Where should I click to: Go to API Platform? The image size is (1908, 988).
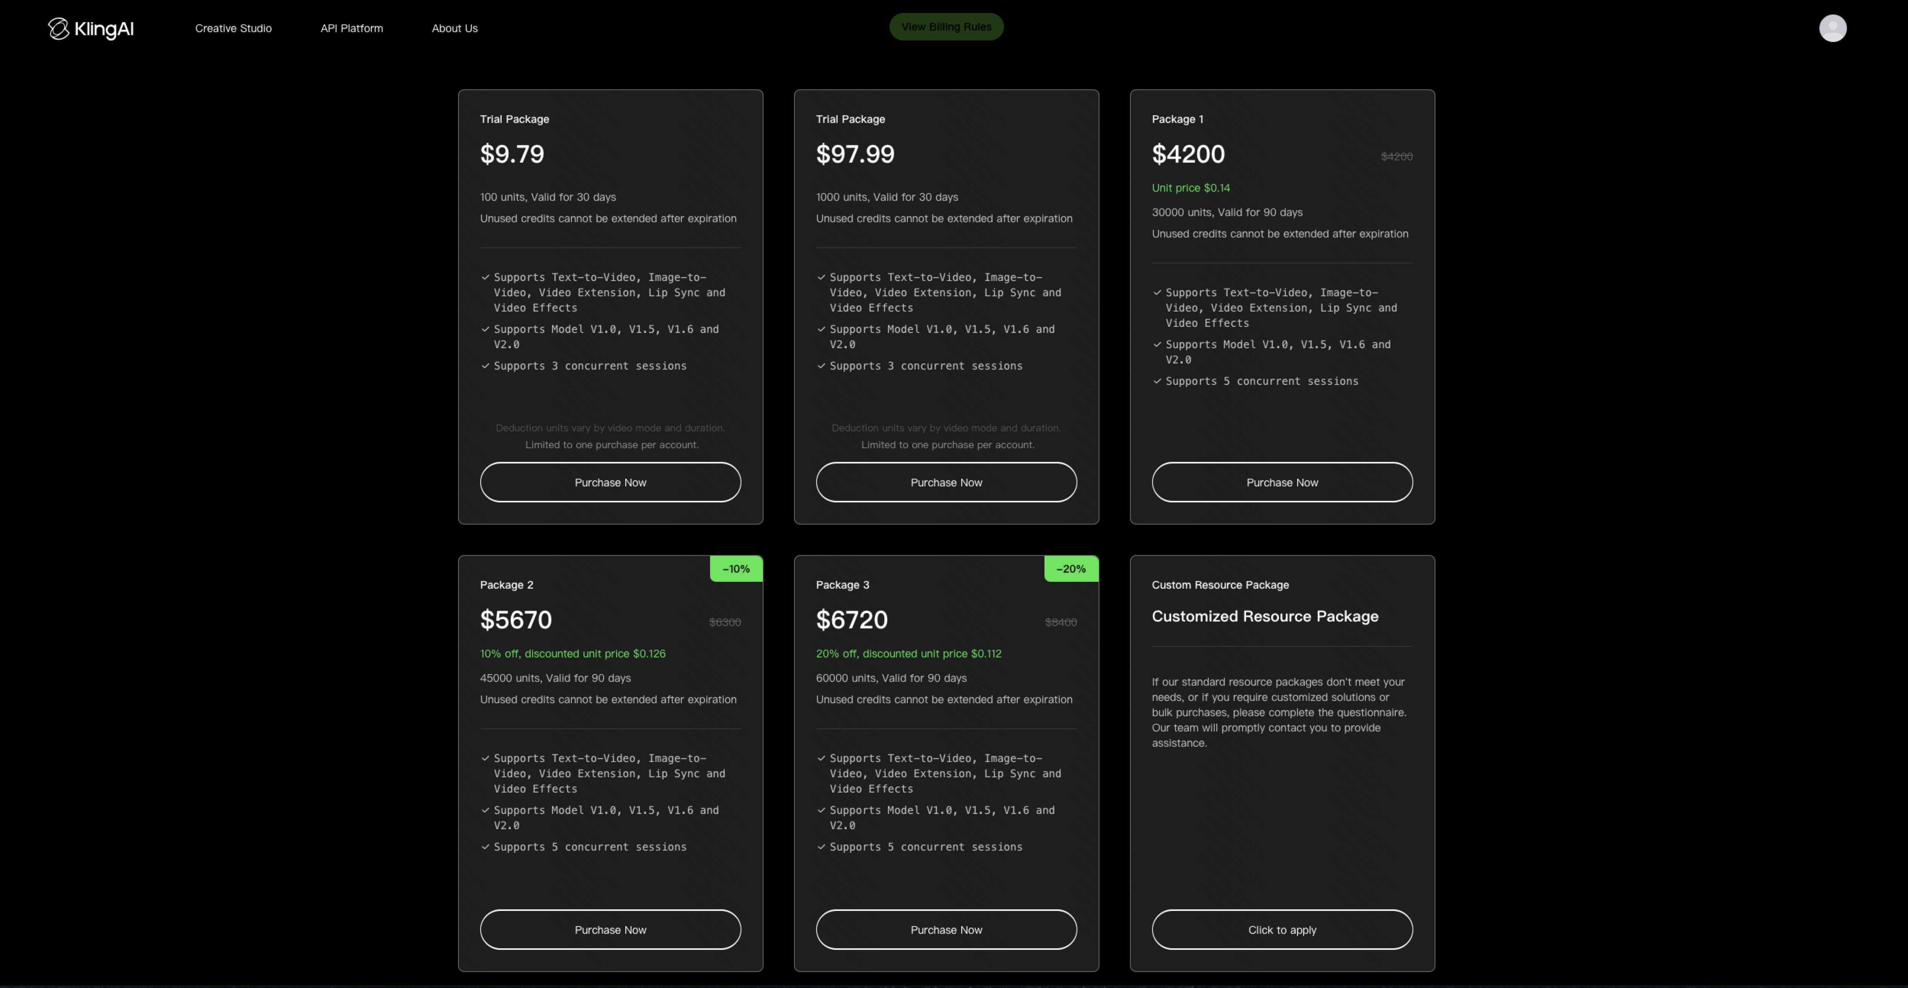(352, 28)
